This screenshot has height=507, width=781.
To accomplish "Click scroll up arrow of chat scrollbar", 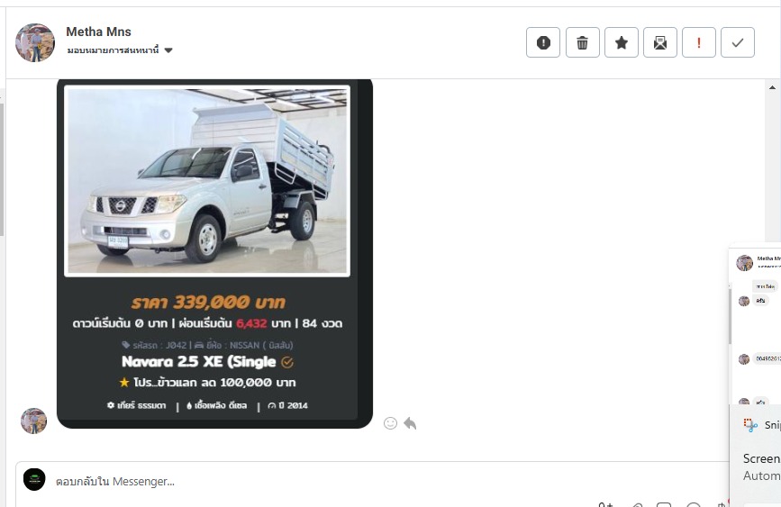I will click(772, 87).
